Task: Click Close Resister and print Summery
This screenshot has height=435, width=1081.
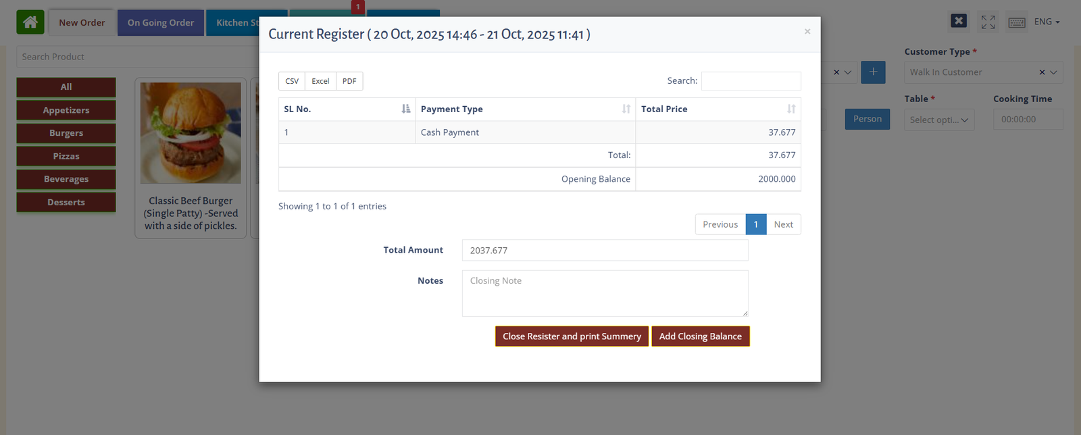Action: [x=572, y=336]
